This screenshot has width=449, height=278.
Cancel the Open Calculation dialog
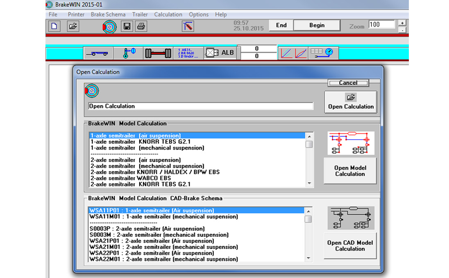(x=348, y=83)
